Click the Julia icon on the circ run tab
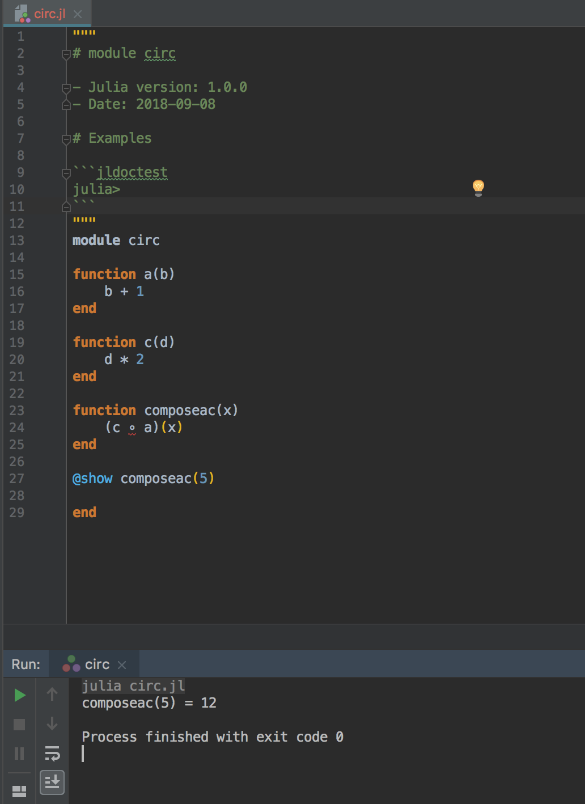 tap(72, 663)
